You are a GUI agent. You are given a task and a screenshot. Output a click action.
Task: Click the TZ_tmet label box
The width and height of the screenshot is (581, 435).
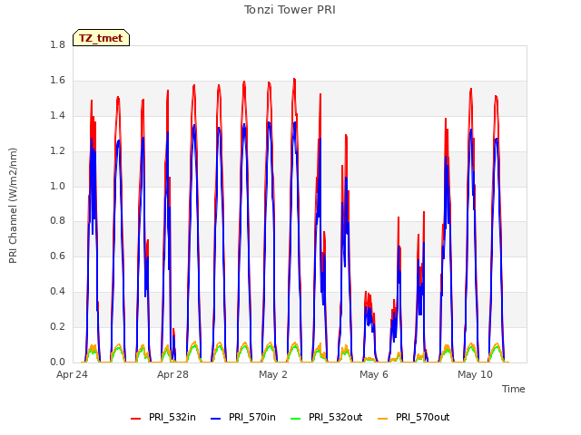[101, 38]
